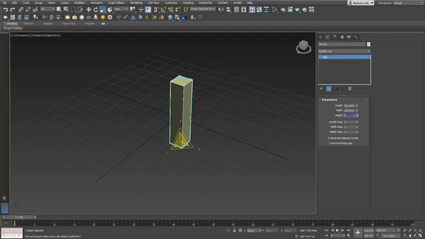
Task: Click the Height Segs spinner arrows
Action: click(357, 131)
